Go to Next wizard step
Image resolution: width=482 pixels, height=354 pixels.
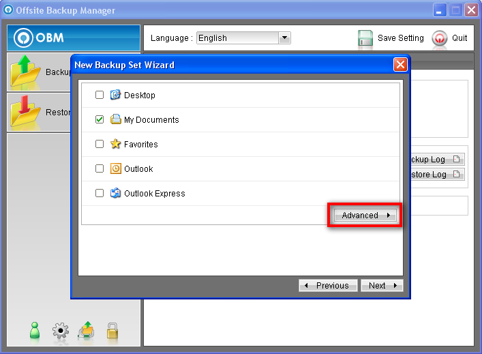[382, 286]
